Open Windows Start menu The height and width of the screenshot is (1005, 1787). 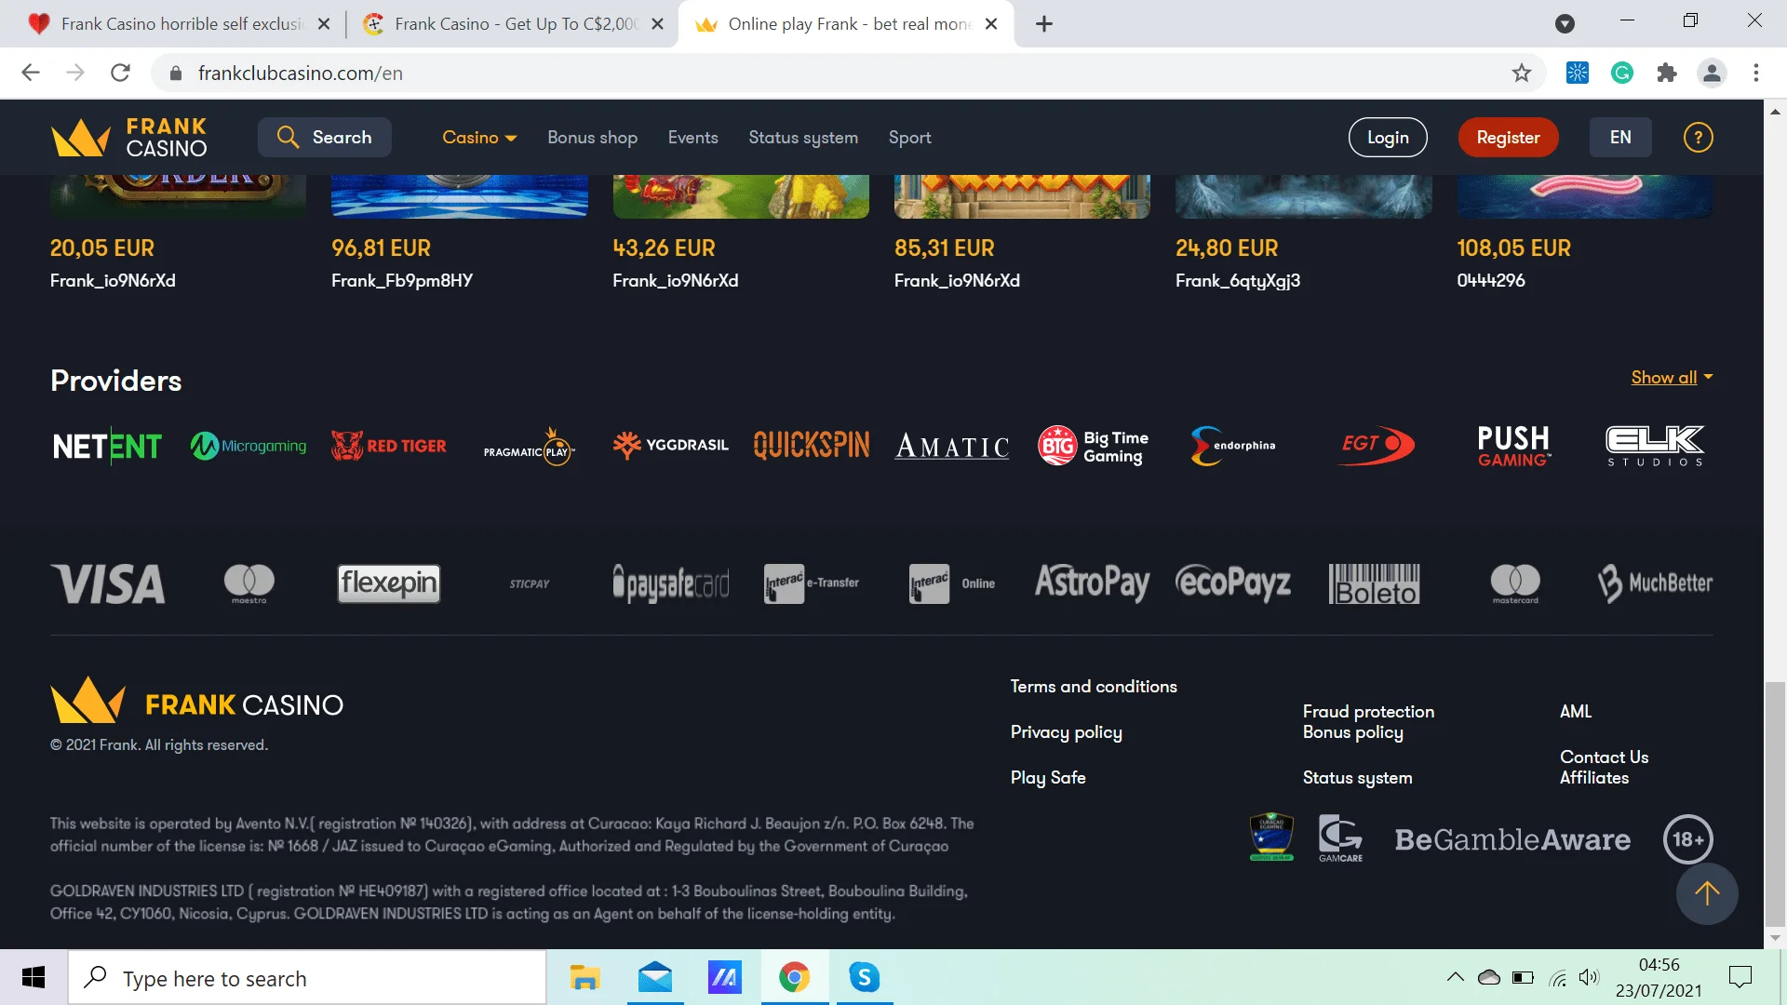(34, 977)
